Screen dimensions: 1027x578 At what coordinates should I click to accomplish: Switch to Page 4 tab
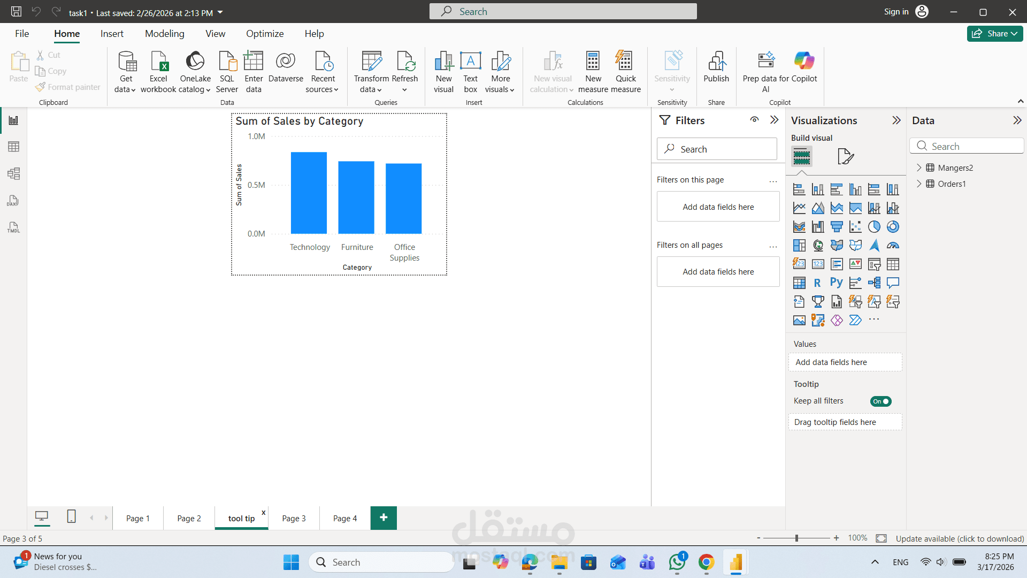344,518
